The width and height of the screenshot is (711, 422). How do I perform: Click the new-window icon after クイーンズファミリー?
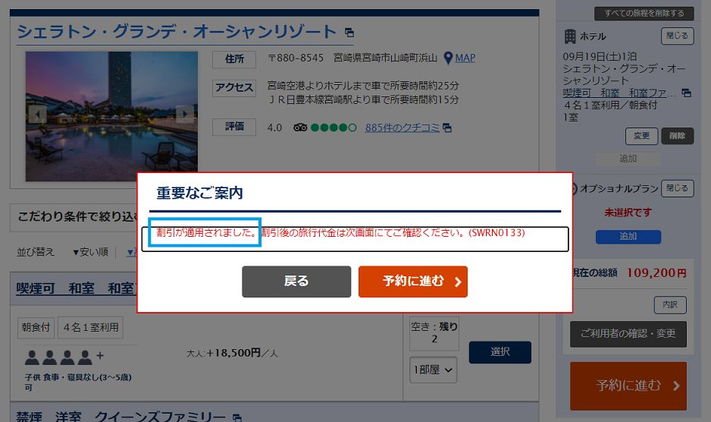pos(237,417)
